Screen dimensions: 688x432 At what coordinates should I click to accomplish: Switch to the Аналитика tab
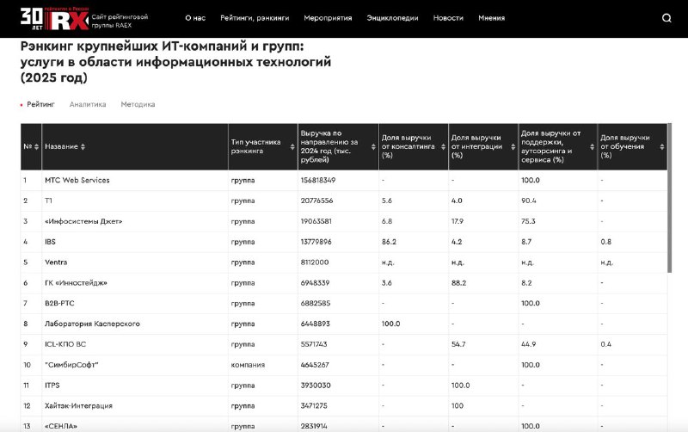88,104
